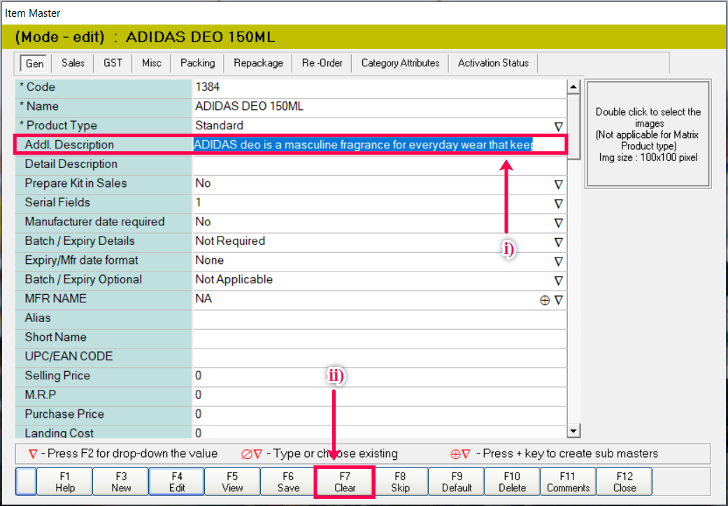
Task: Click the Serial Fields label
Action: 57,202
